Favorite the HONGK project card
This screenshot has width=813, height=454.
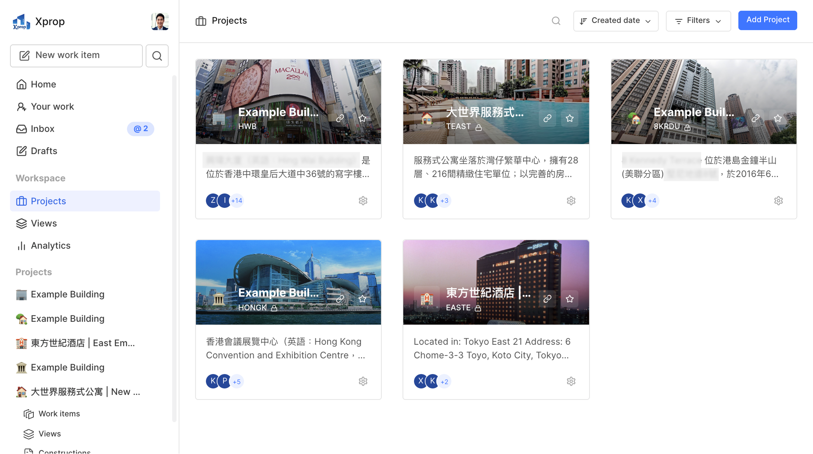tap(362, 299)
